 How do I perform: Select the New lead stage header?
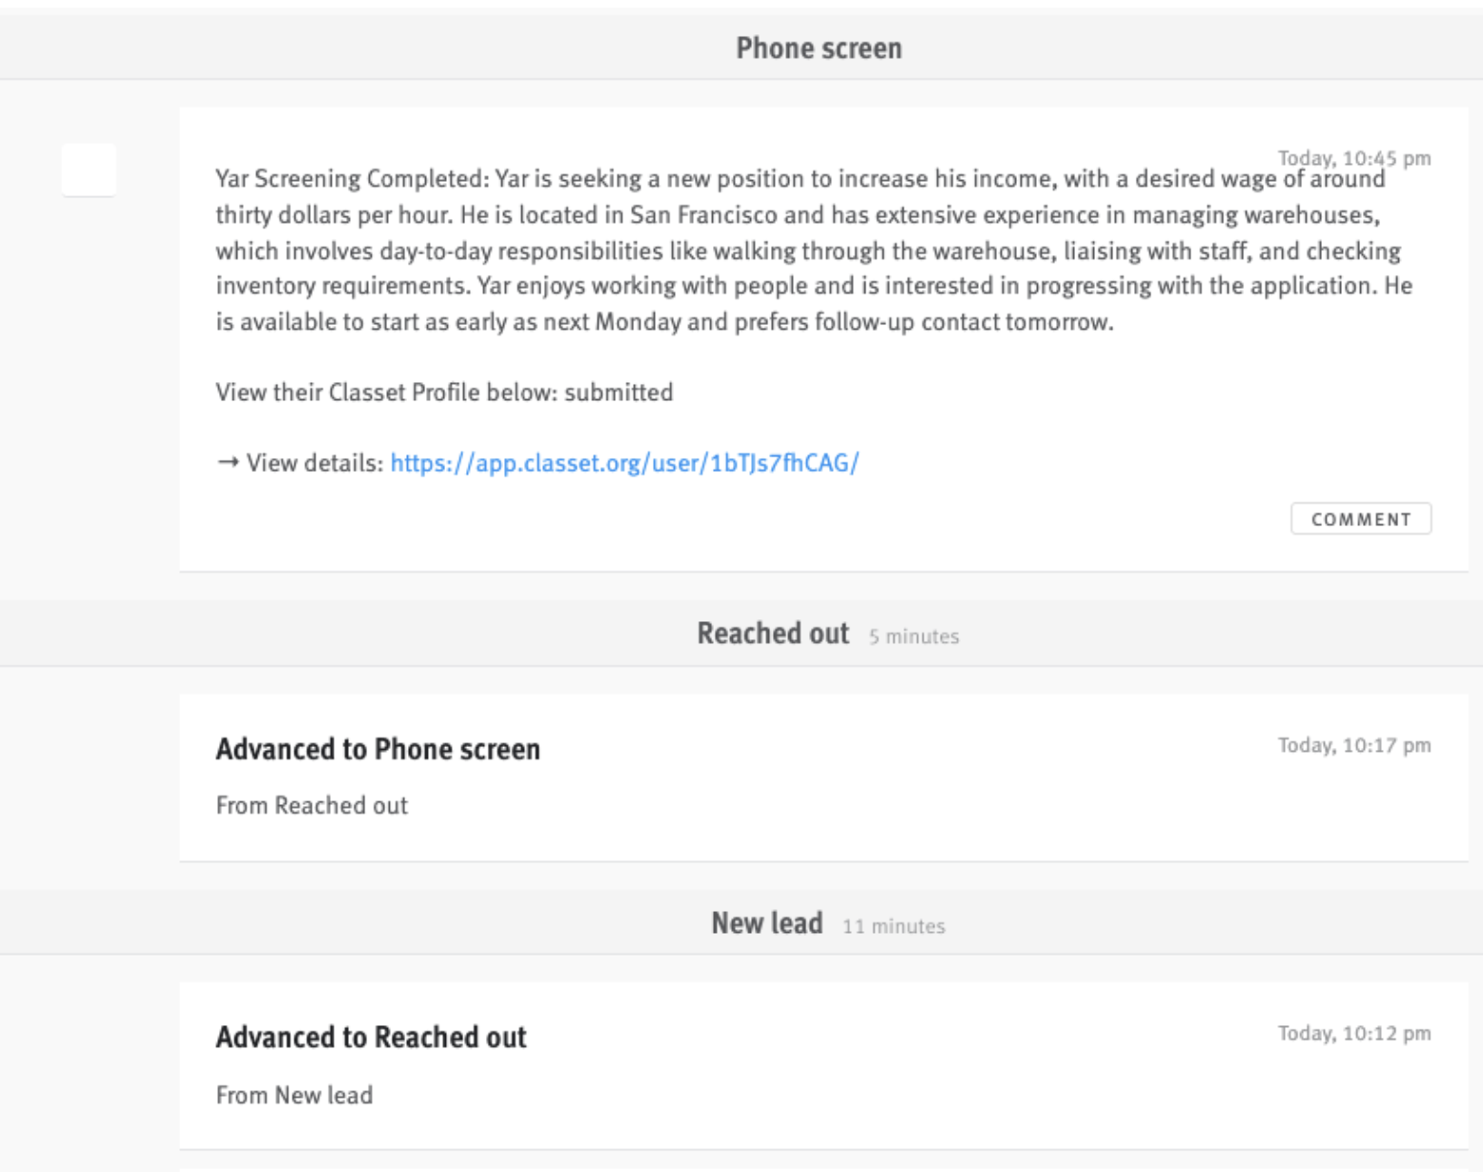766,923
